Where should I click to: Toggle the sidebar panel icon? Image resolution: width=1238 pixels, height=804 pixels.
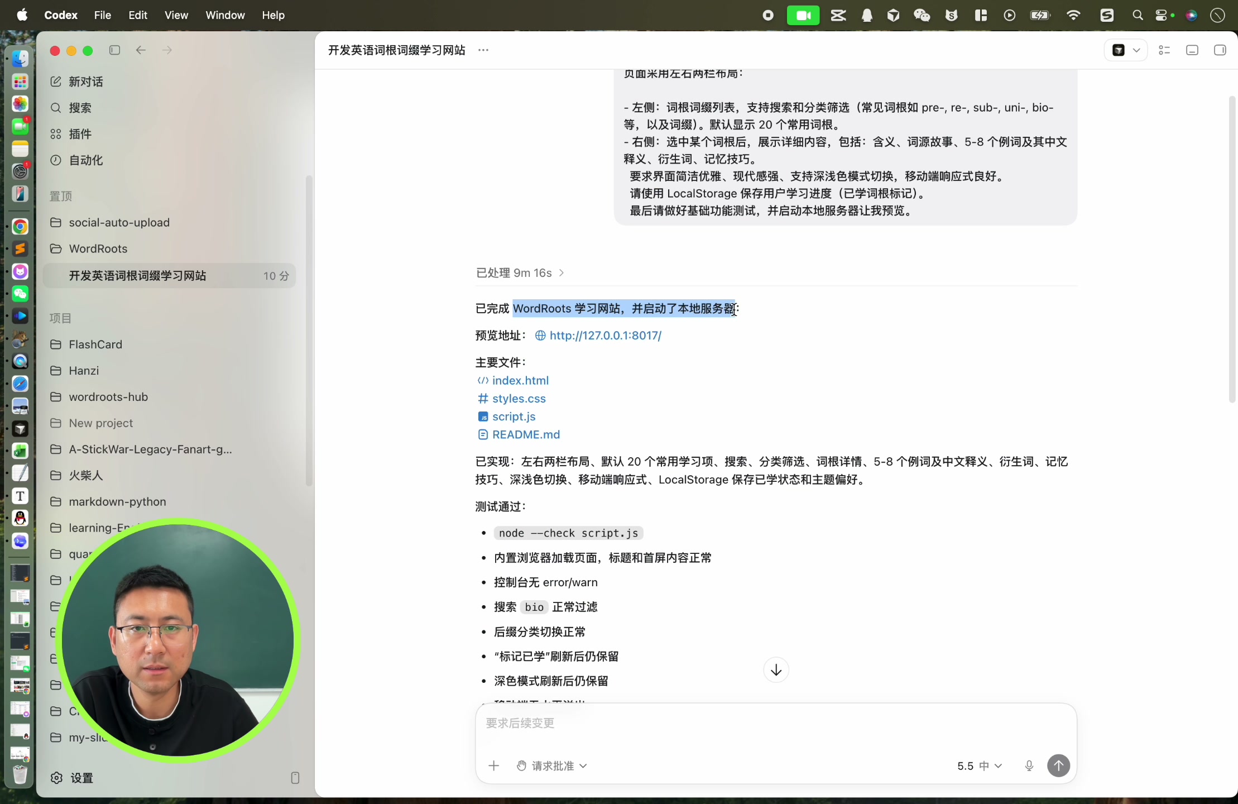tap(115, 50)
